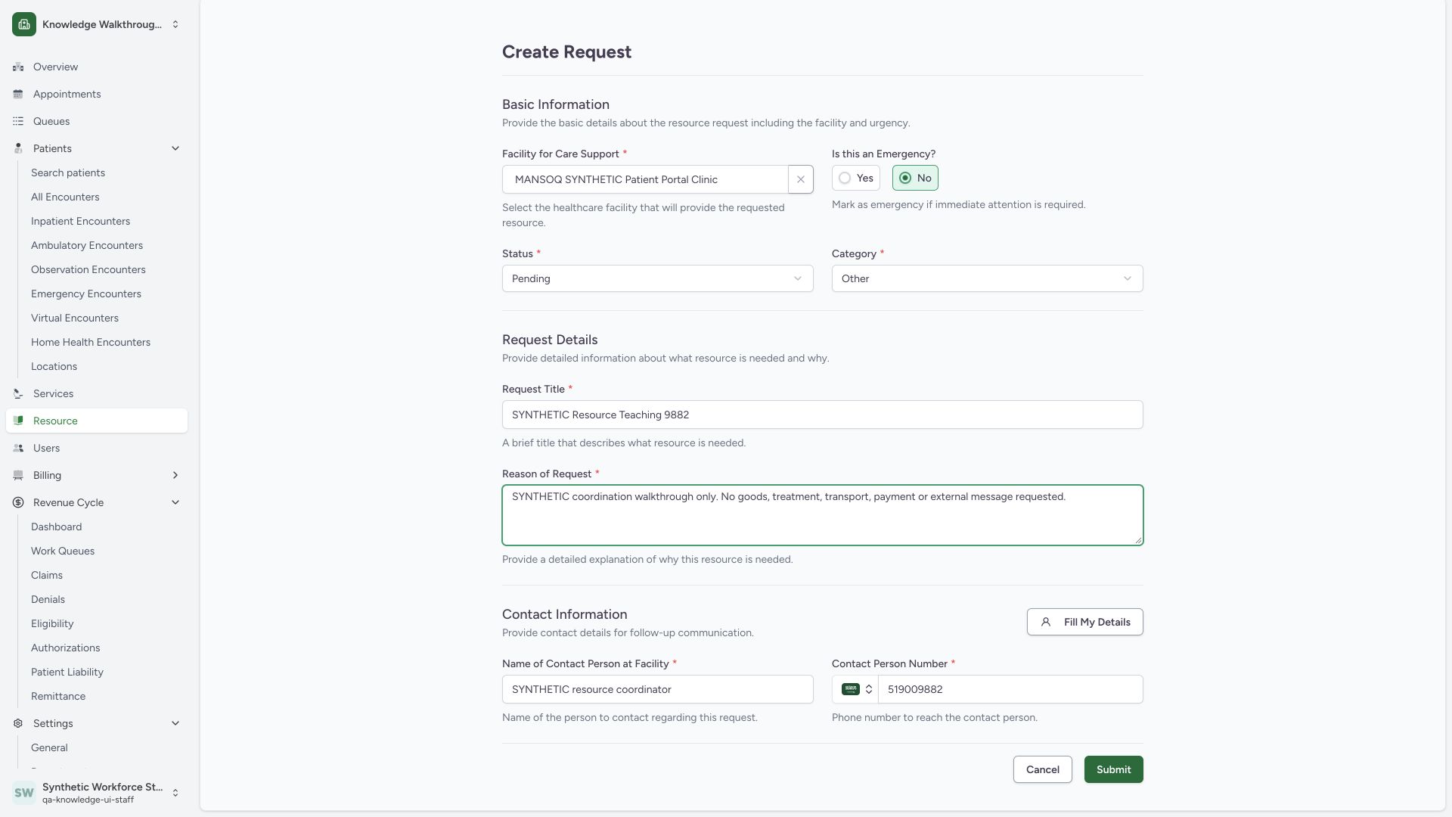
Task: Click the Facility for Care Support field
Action: click(645, 179)
